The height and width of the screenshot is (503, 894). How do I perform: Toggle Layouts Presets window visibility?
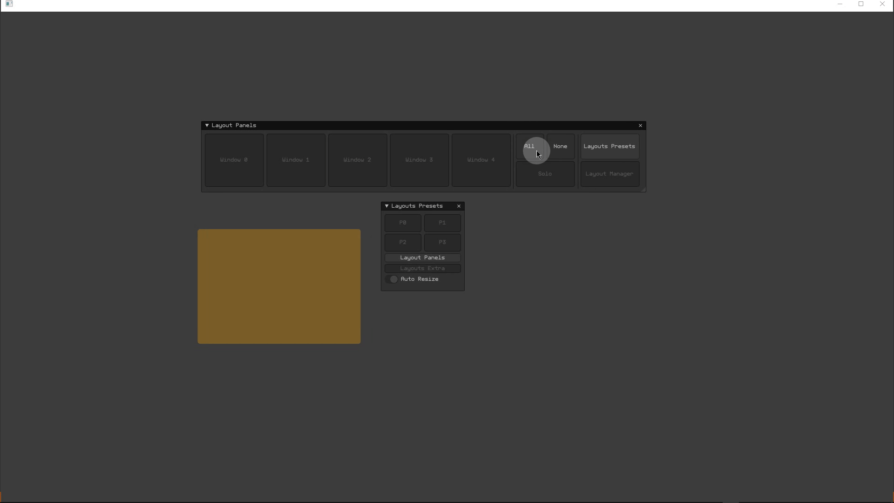610,147
